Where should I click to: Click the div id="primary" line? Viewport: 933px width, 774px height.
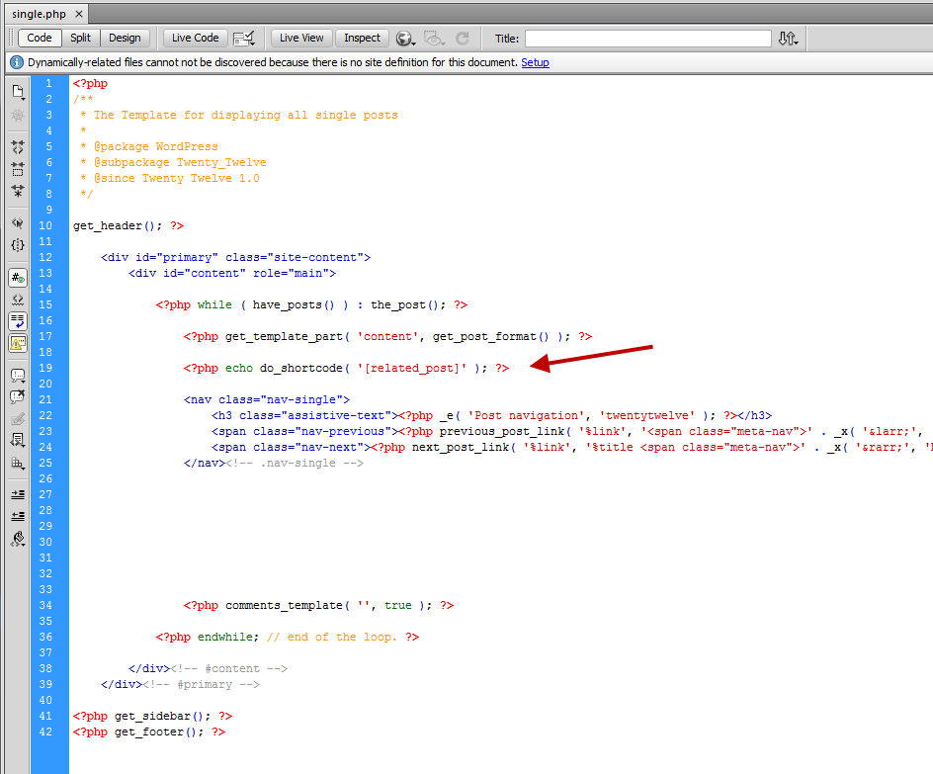[235, 257]
